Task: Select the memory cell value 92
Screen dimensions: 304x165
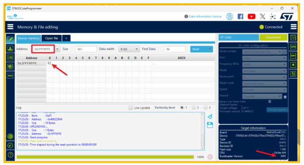Action: point(50,63)
